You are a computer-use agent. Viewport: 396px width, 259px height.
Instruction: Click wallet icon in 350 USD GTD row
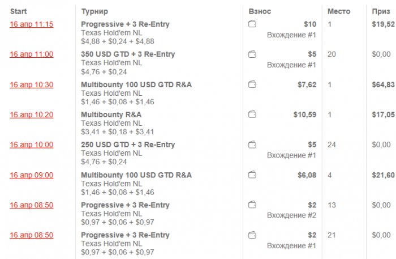pyautogui.click(x=252, y=54)
